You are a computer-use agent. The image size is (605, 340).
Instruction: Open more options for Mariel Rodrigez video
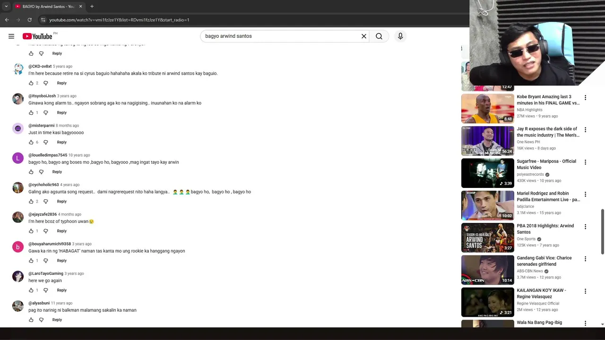[585, 195]
